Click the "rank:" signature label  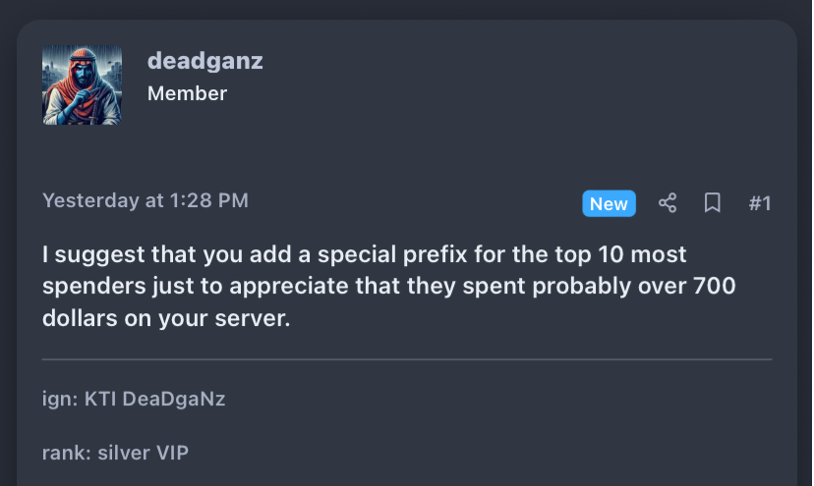pos(67,454)
